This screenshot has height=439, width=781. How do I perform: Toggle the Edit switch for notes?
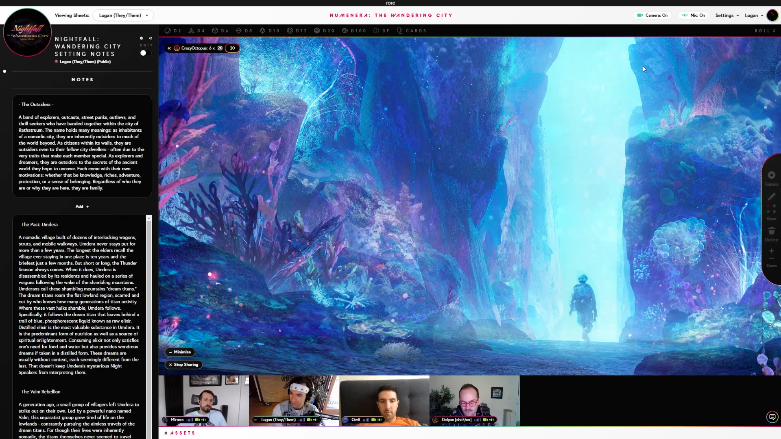pyautogui.click(x=145, y=53)
